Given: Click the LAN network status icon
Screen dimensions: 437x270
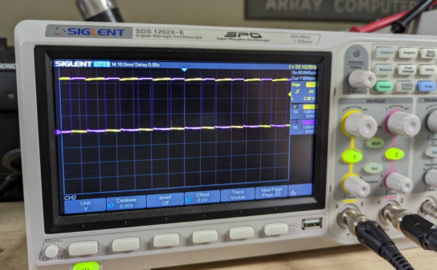Looking at the screenshot, I should (x=293, y=192).
